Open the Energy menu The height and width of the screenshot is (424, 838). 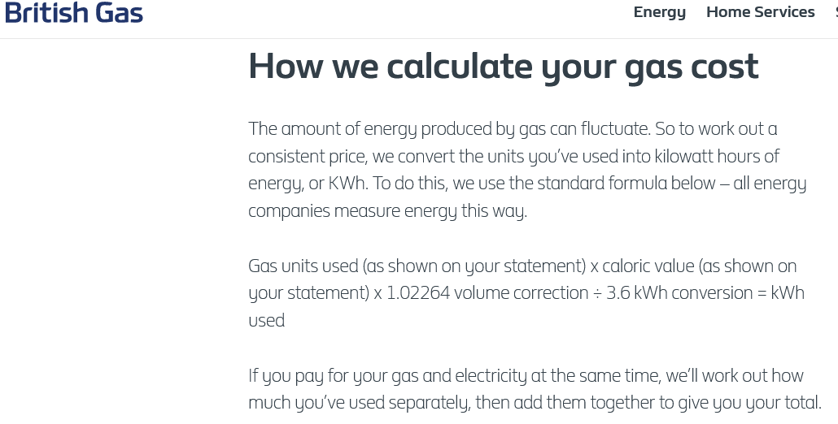pyautogui.click(x=660, y=12)
